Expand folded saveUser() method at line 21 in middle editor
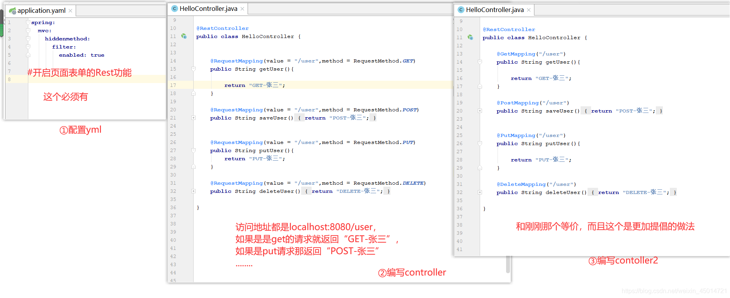Image resolution: width=730 pixels, height=298 pixels. (193, 118)
